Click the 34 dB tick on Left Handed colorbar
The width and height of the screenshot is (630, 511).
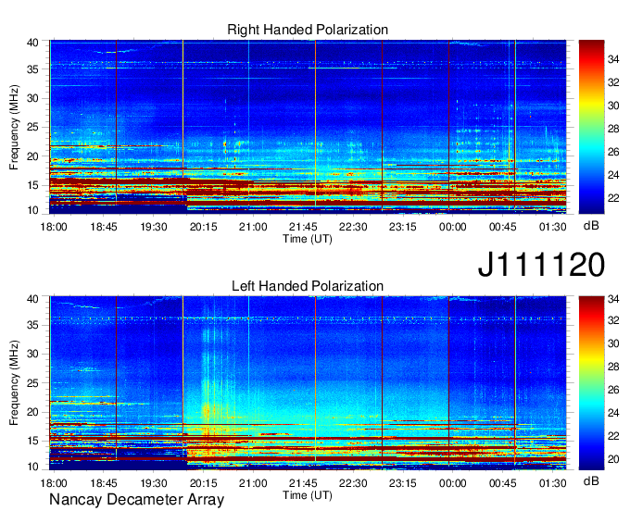coord(613,299)
